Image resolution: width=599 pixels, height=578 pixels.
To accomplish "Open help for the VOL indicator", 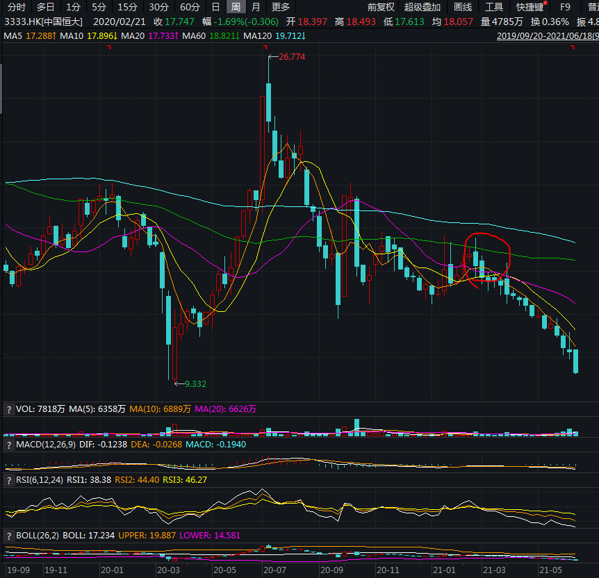I will pos(9,410).
